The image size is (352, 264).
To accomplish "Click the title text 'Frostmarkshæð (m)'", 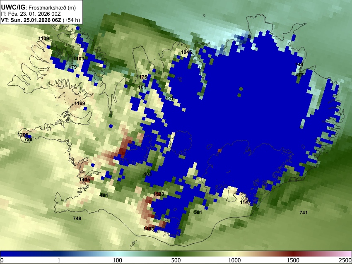I will click(x=52, y=7).
